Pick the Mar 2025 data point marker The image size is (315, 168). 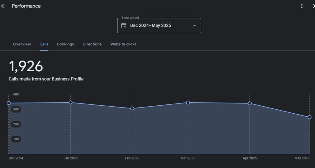point(188,103)
